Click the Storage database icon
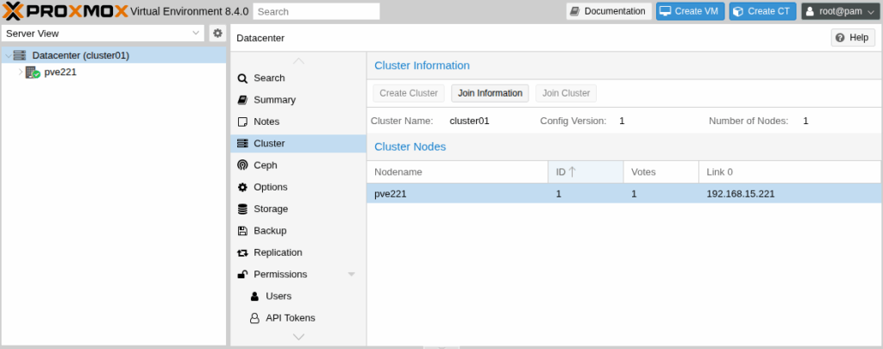Viewport: 883px width, 349px height. point(242,209)
